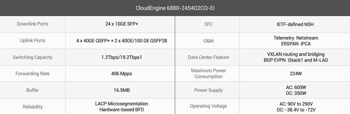Click the Telemetry Netstream text
Image resolution: width=350 pixels, height=114 pixels.
click(296, 38)
